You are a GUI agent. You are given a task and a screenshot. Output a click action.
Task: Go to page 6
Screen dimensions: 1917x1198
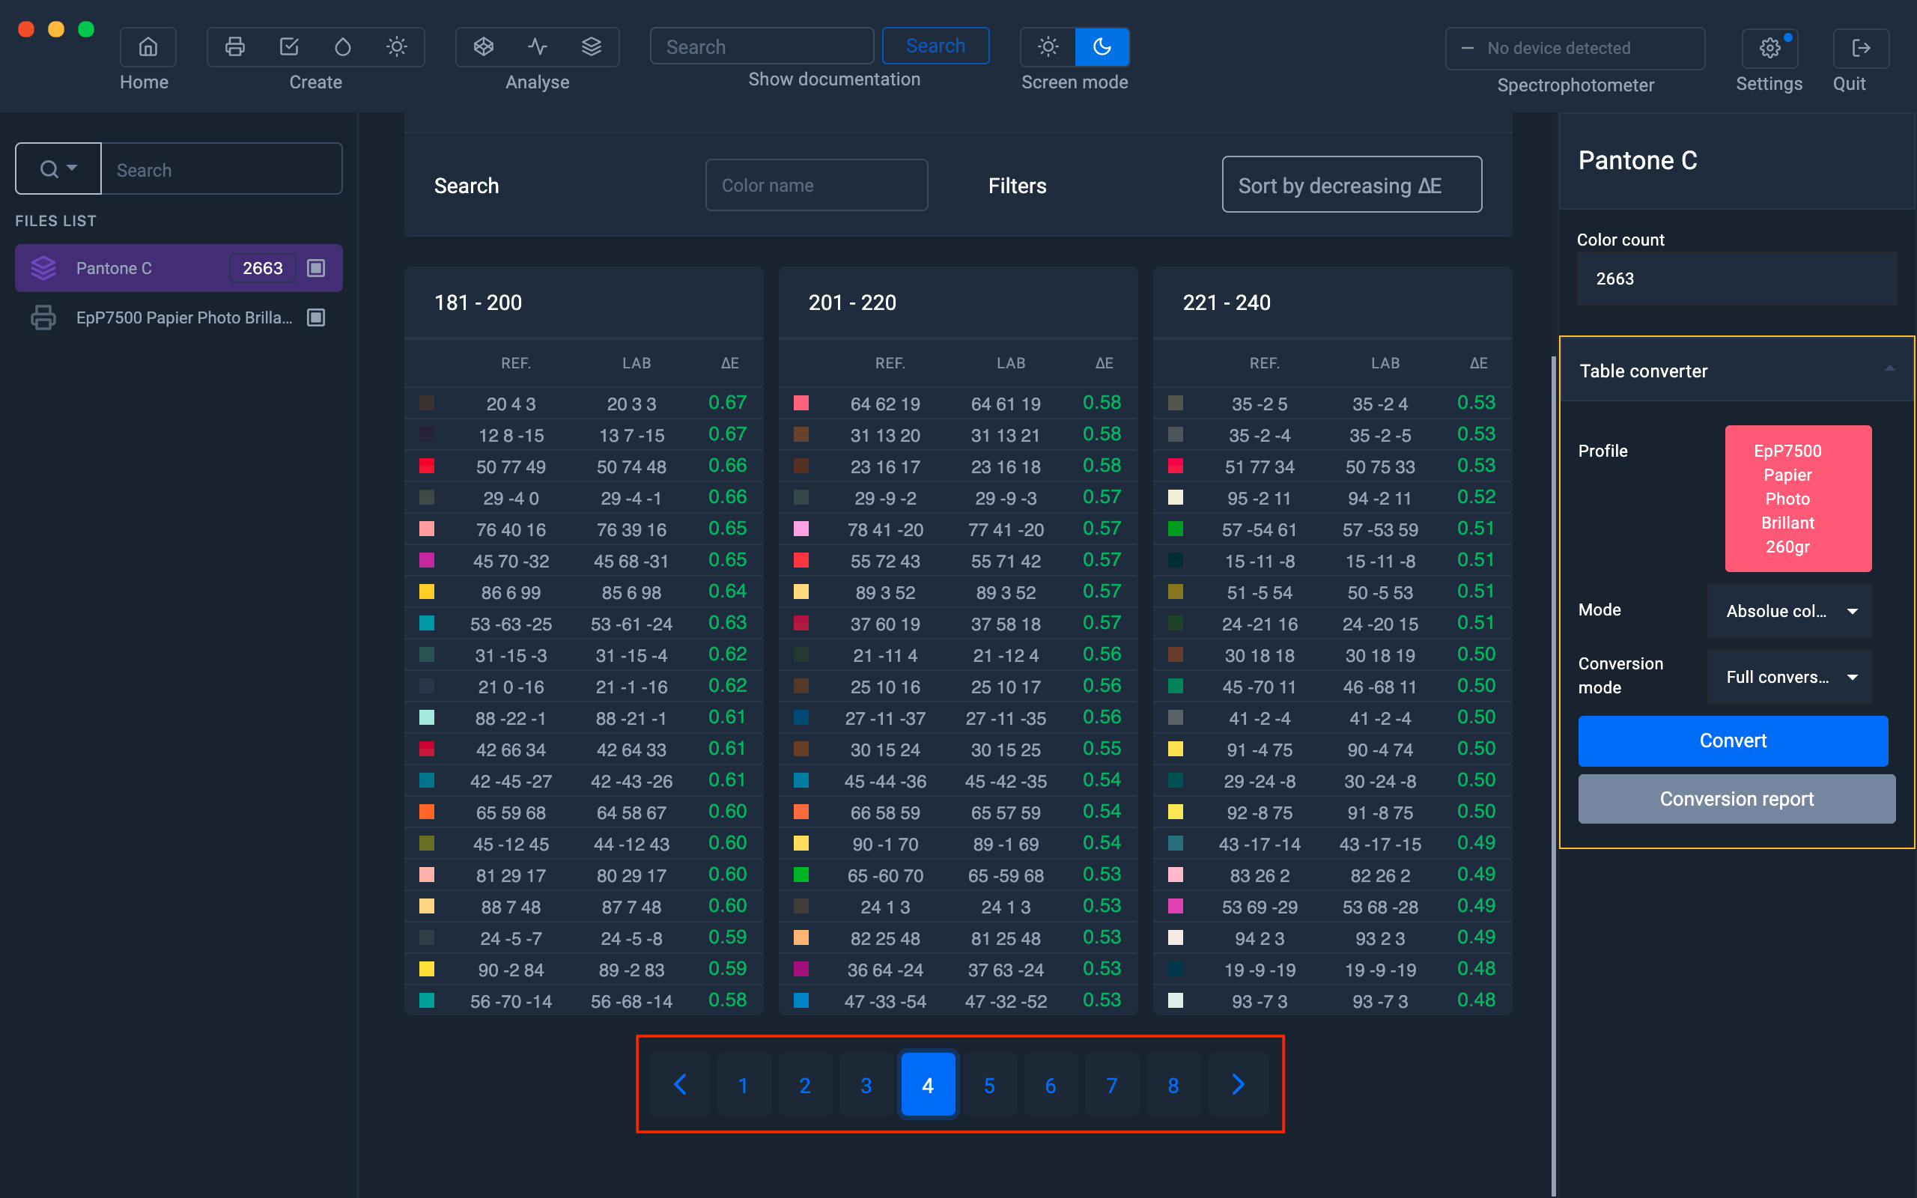pos(1051,1085)
